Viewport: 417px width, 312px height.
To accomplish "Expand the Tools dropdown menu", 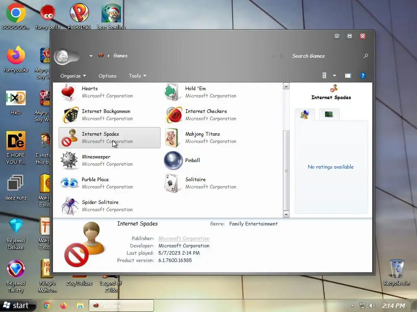I will 138,76.
